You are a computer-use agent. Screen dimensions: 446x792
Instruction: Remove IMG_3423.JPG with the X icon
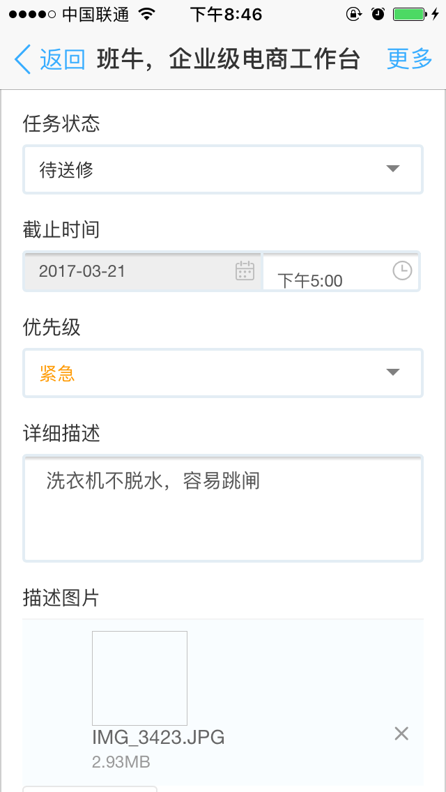[x=401, y=733]
